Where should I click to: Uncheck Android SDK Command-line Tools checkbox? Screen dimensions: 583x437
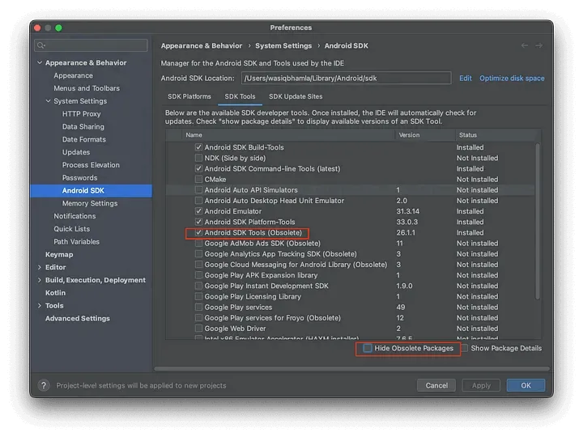198,168
